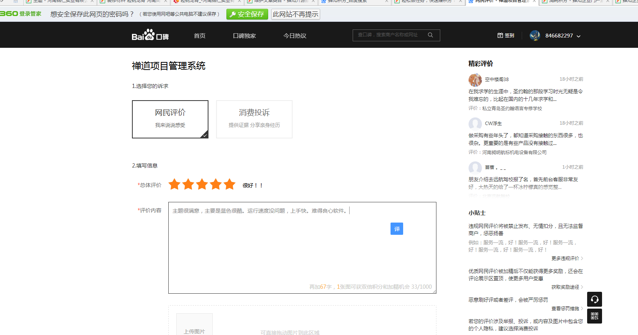Click the search magnifier icon
The height and width of the screenshot is (335, 638).
pos(430,35)
